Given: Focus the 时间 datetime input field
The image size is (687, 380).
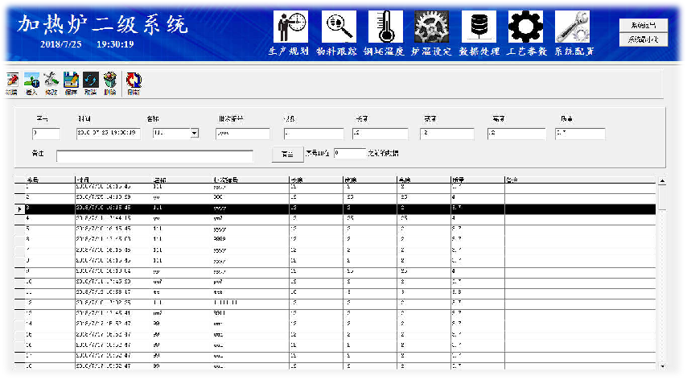Looking at the screenshot, I should [109, 134].
